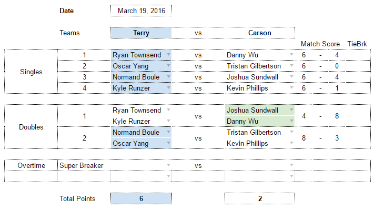
Task: Select the March 19, 2016 date field
Action: pyautogui.click(x=141, y=11)
